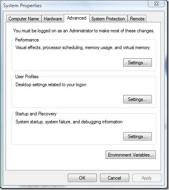
Task: Click the desktop settings logon description
Action: (x=51, y=85)
